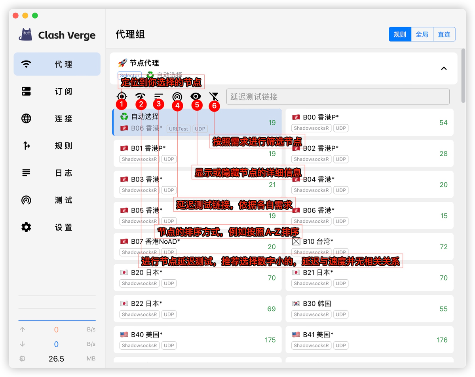Open the 规则 rules menu item

pos(57,146)
